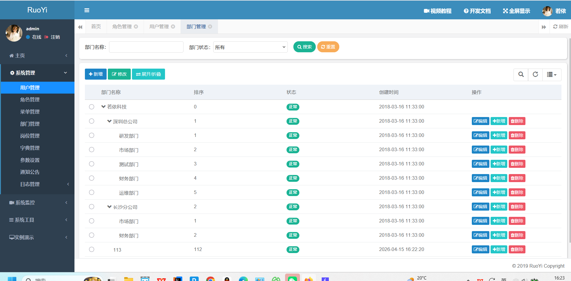Delete the 研发部门 row via 删除
This screenshot has height=281, width=571.
coord(517,135)
